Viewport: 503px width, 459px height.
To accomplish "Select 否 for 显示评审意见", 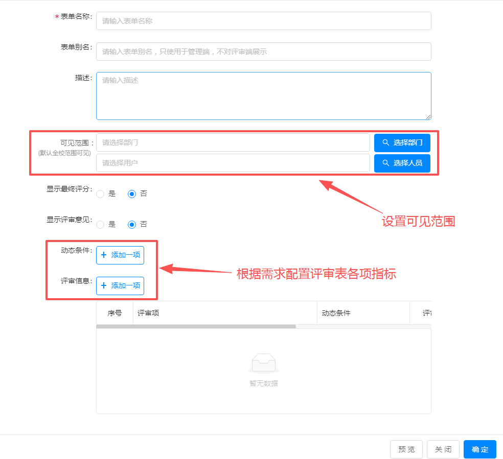I will point(132,225).
